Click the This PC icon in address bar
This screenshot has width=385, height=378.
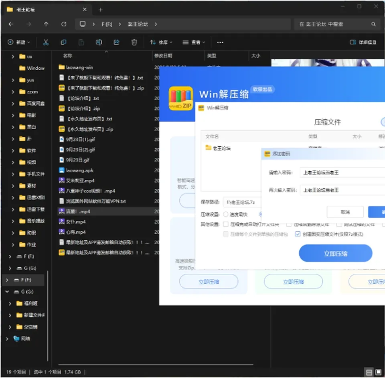point(83,24)
